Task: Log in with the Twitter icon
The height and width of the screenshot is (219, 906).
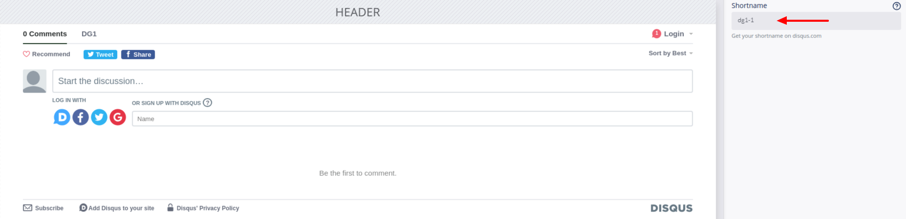Action: click(99, 117)
